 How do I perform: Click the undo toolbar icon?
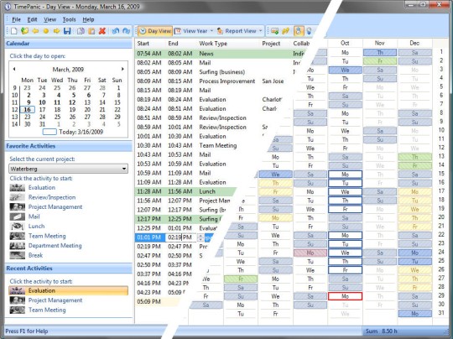(x=116, y=31)
